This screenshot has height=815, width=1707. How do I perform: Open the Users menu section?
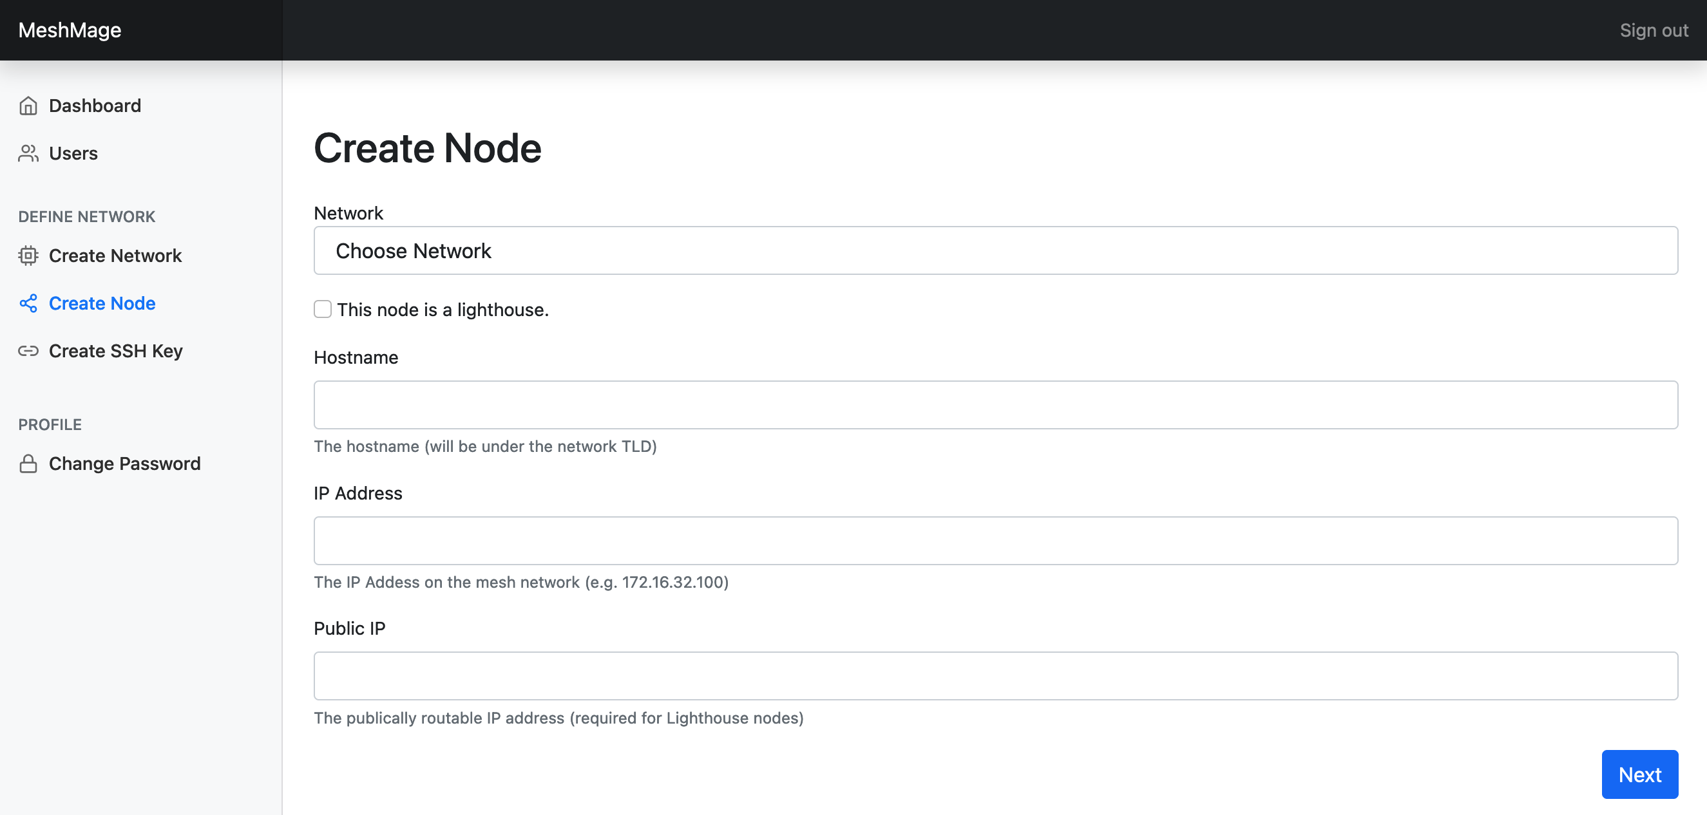click(73, 153)
